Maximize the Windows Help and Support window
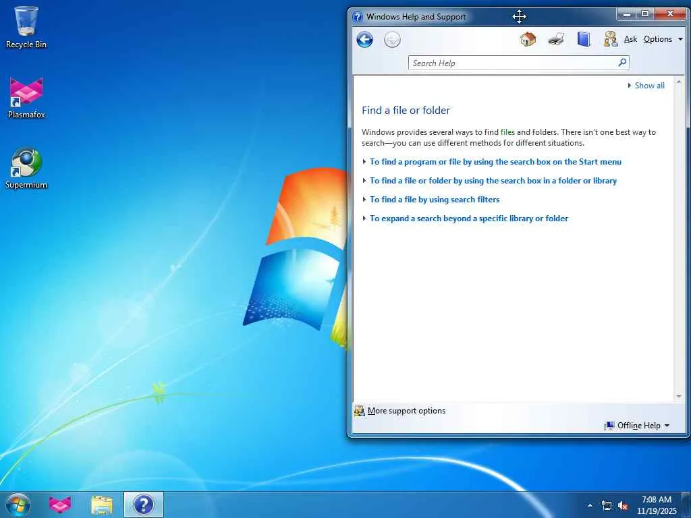Viewport: 691px width, 518px height. point(645,14)
